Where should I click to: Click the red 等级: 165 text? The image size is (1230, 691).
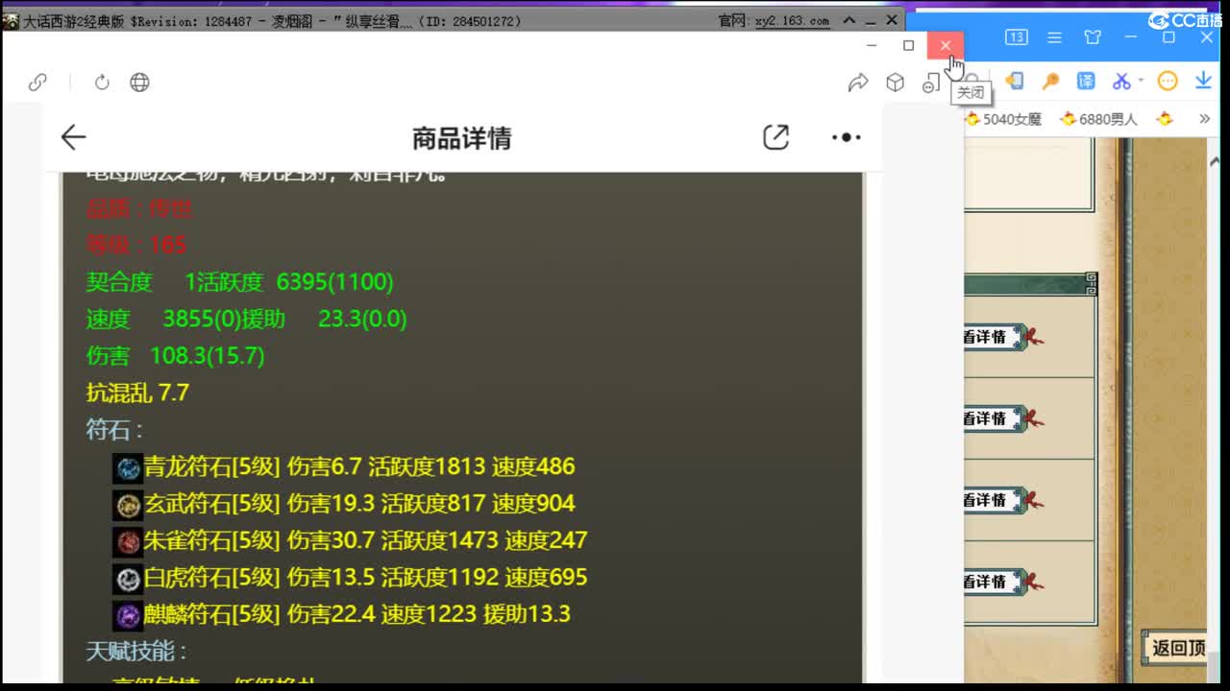pyautogui.click(x=136, y=245)
